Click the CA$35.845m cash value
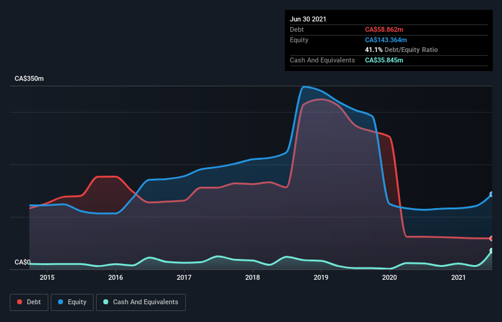 coord(384,60)
